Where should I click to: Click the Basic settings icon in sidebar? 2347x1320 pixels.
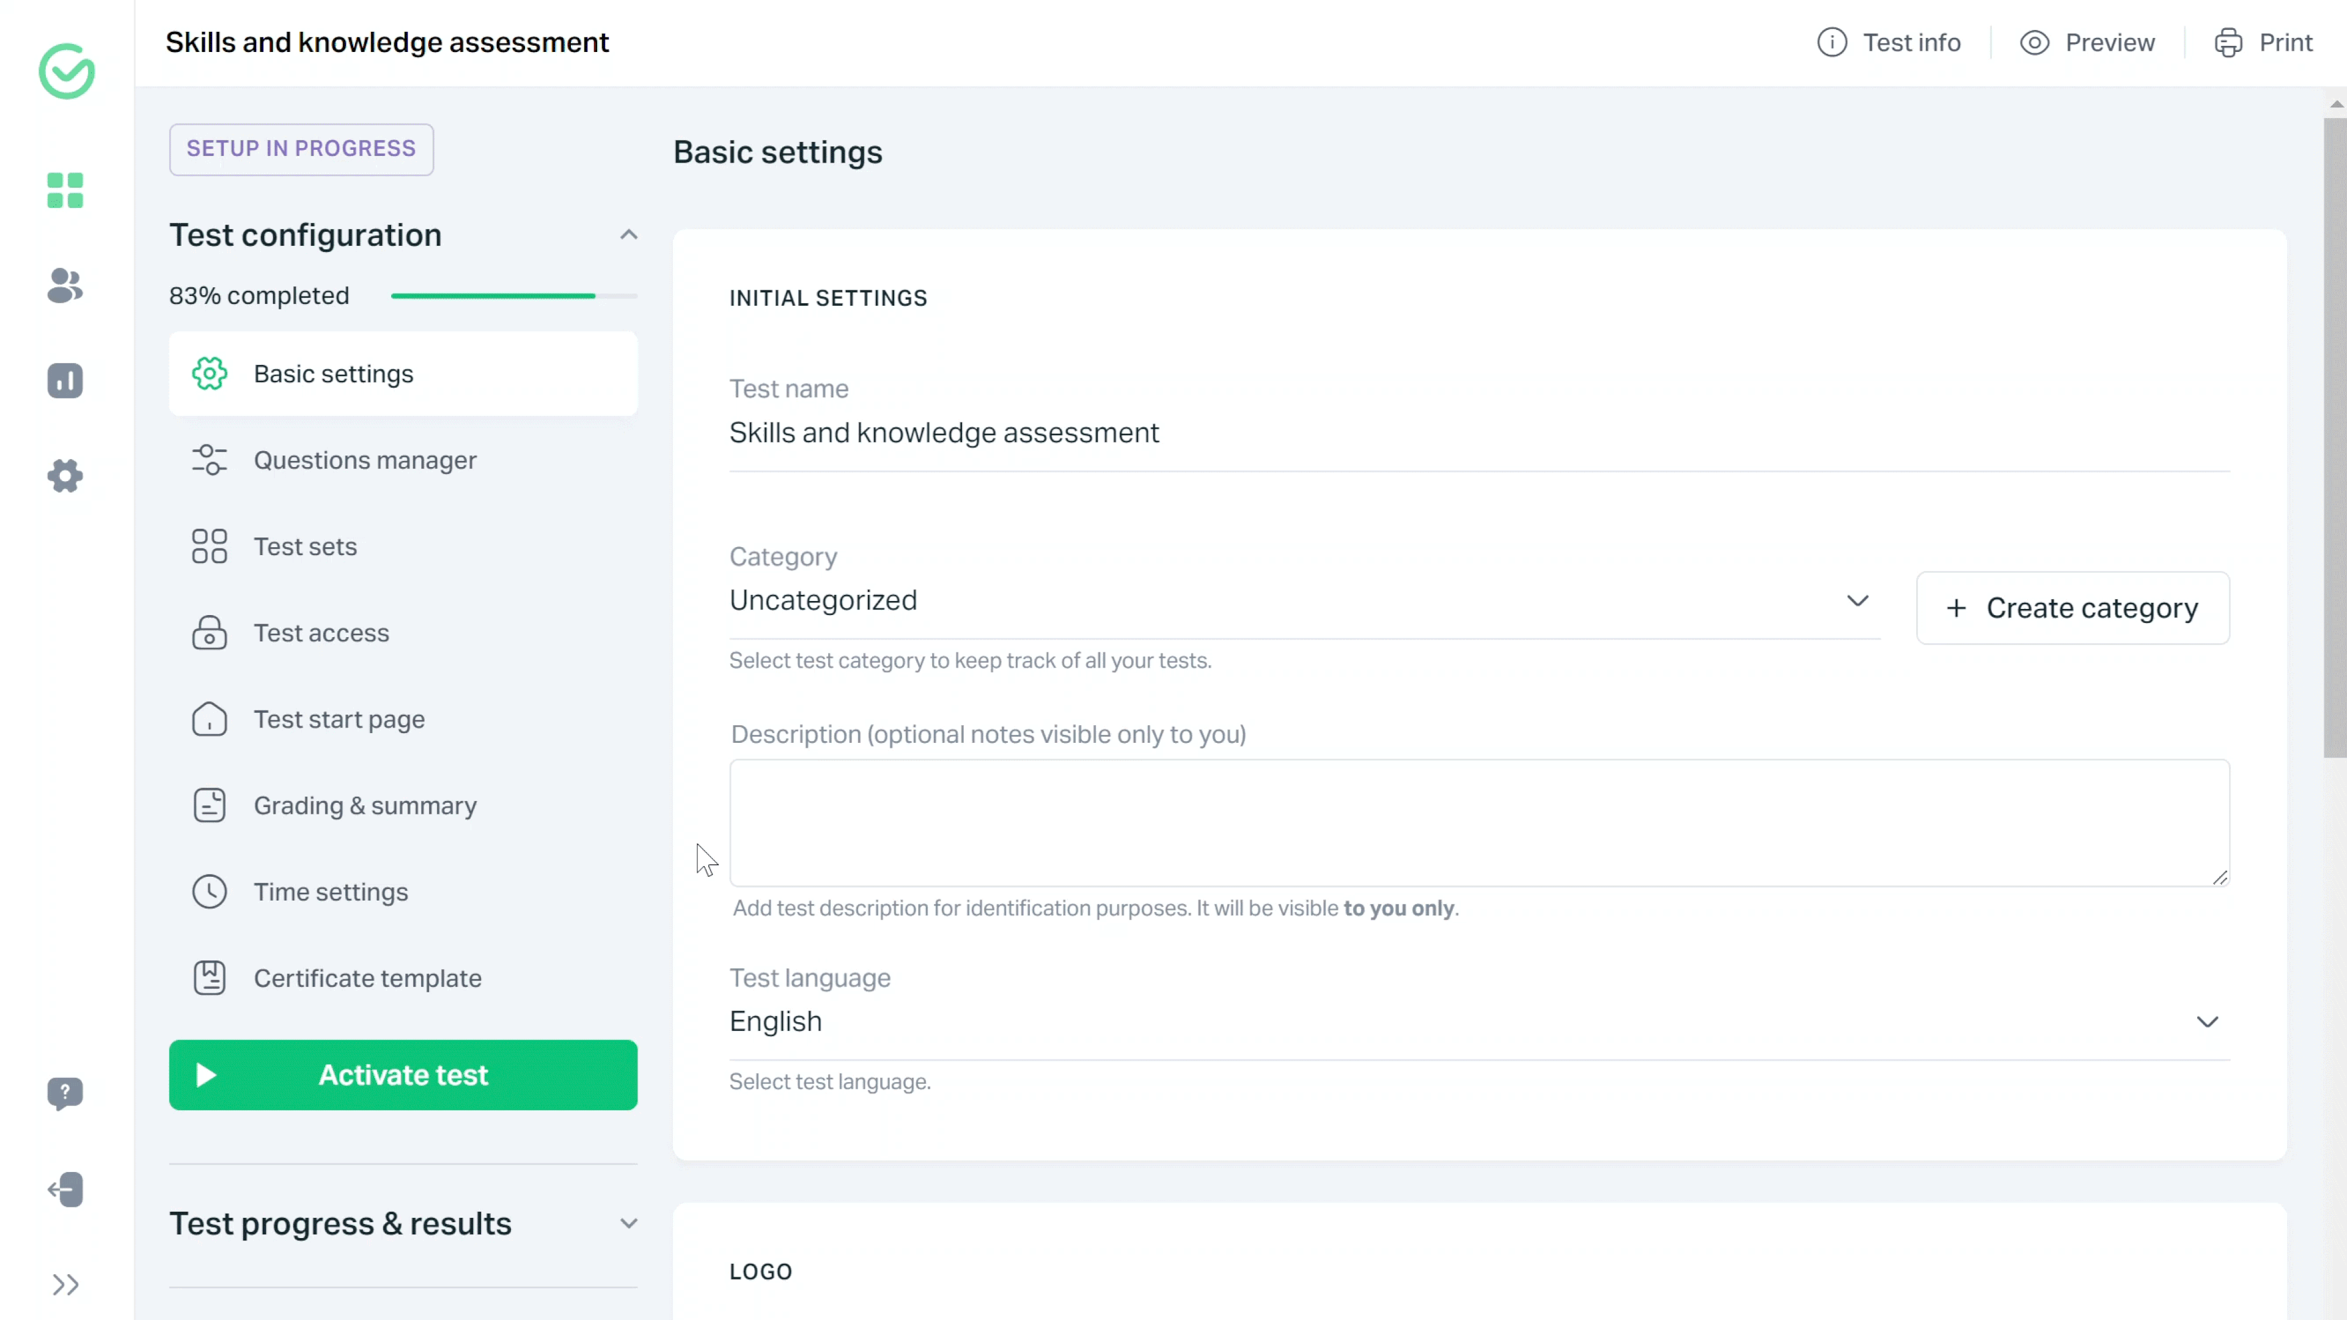click(210, 374)
